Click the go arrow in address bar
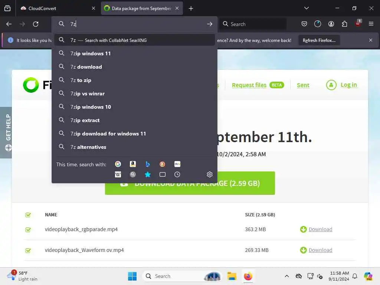380x285 pixels. [210, 24]
